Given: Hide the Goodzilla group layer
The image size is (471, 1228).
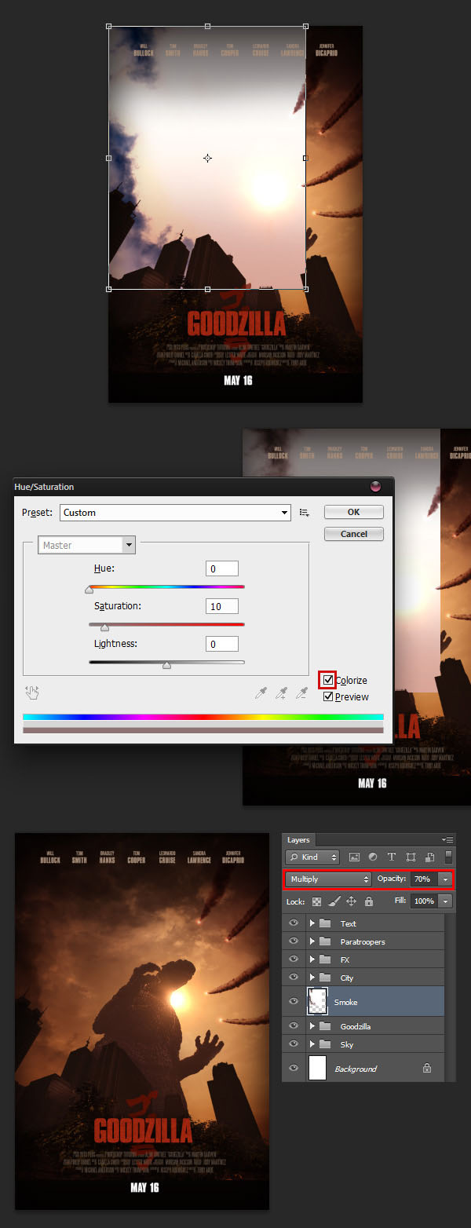Looking at the screenshot, I should 294,1026.
